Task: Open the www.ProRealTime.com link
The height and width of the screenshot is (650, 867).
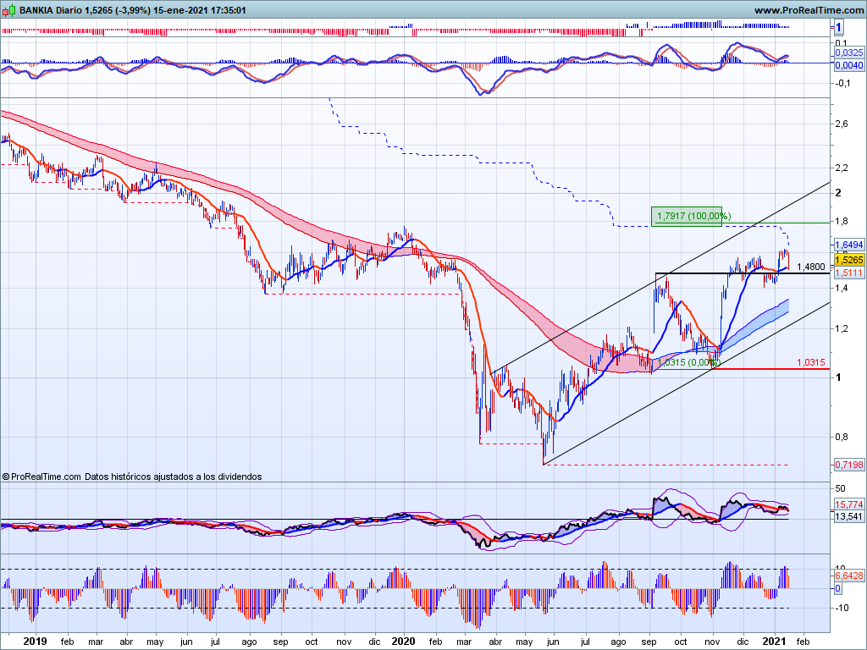Action: [809, 10]
